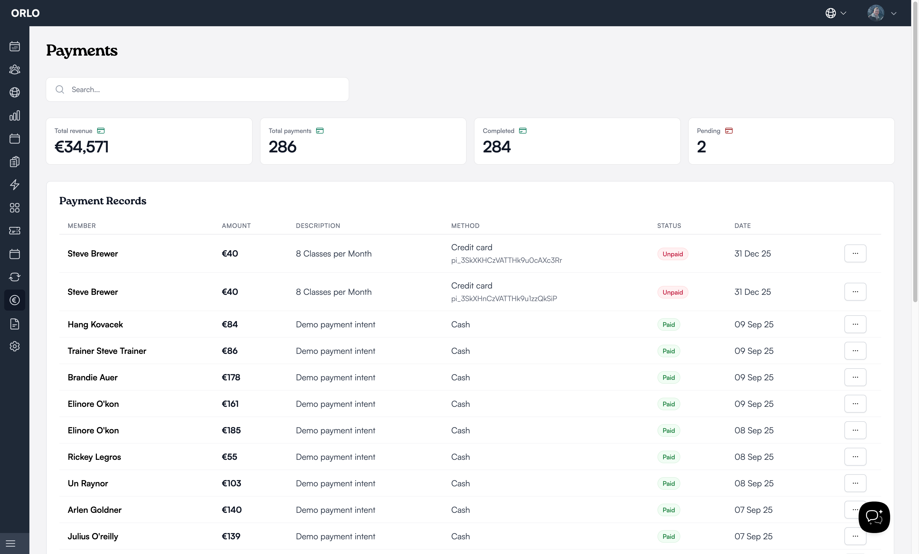The height and width of the screenshot is (554, 919).
Task: Open the document file sidebar icon
Action: [x=14, y=324]
